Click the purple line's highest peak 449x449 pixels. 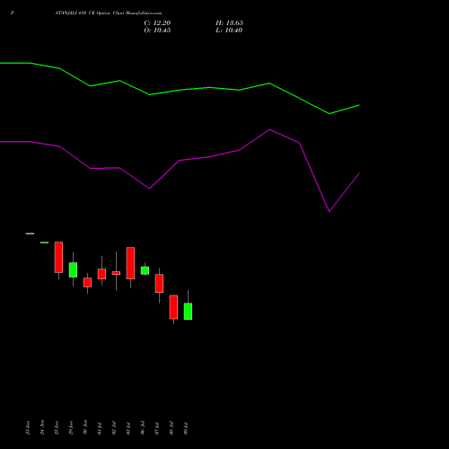point(269,129)
